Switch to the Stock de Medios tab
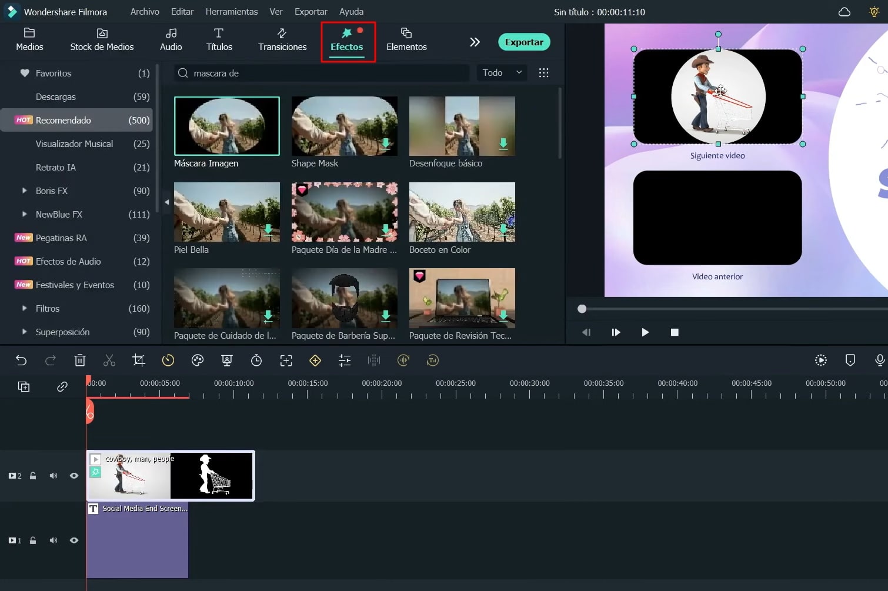888x591 pixels. pyautogui.click(x=102, y=39)
